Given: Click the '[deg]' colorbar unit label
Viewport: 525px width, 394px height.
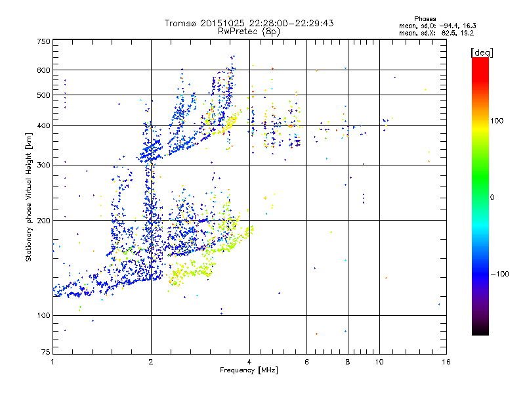Looking at the screenshot, I should click(x=482, y=53).
